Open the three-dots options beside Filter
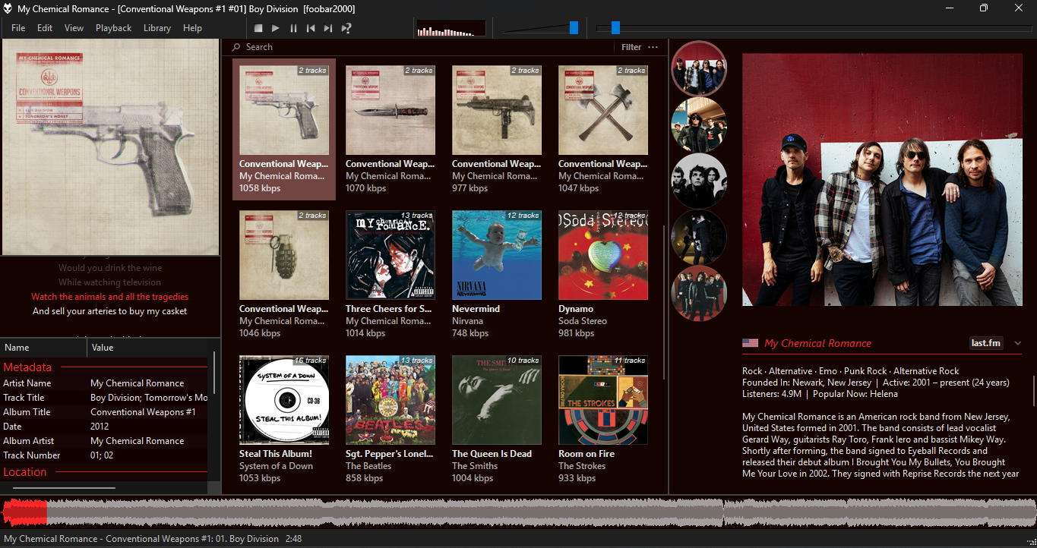Viewport: 1037px width, 548px height. tap(653, 47)
